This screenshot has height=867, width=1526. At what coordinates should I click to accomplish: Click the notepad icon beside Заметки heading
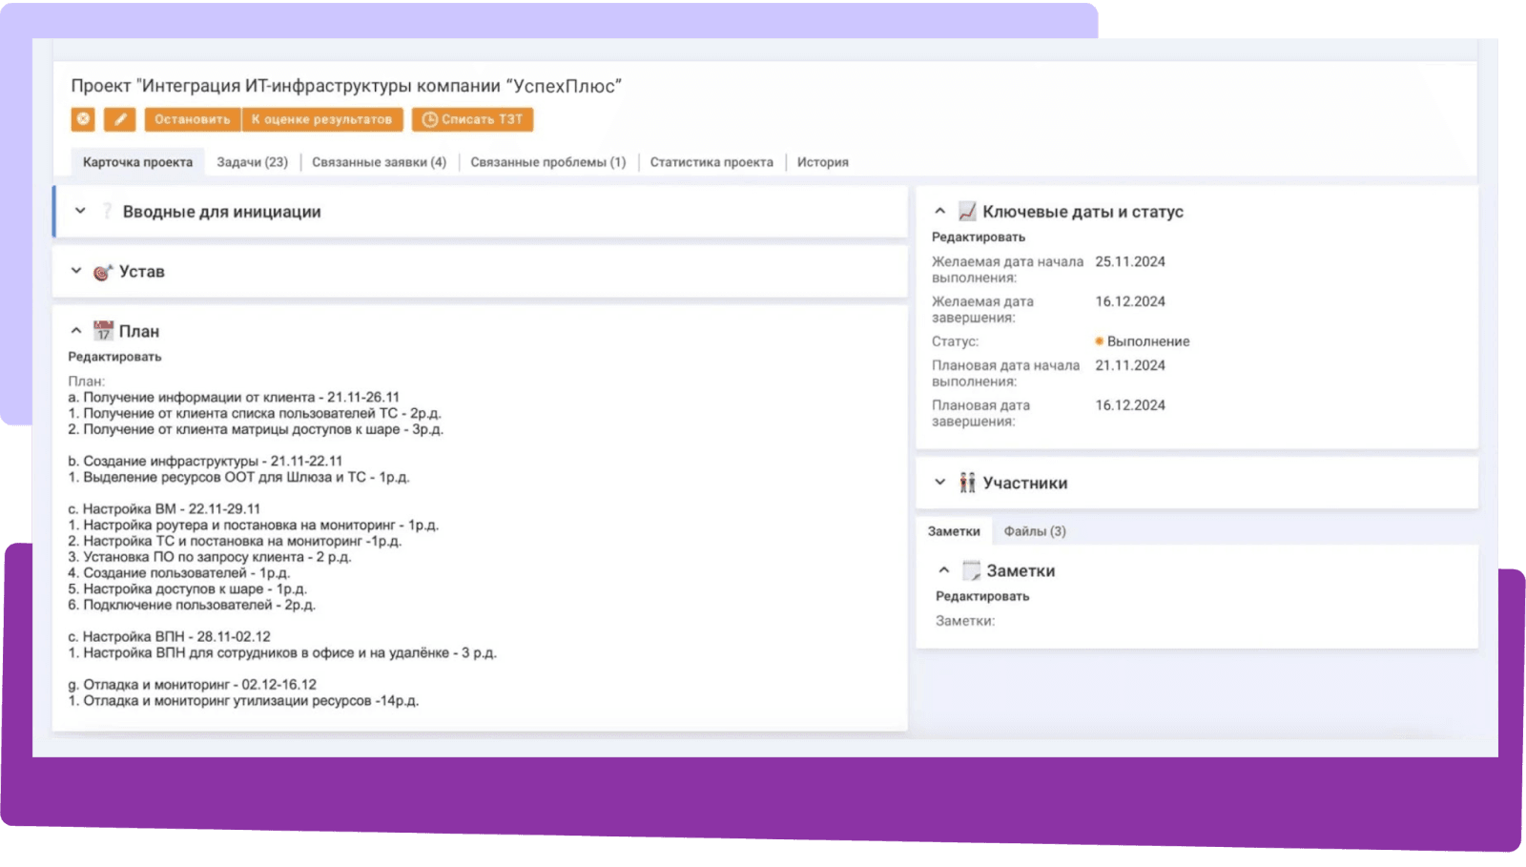[x=971, y=570]
